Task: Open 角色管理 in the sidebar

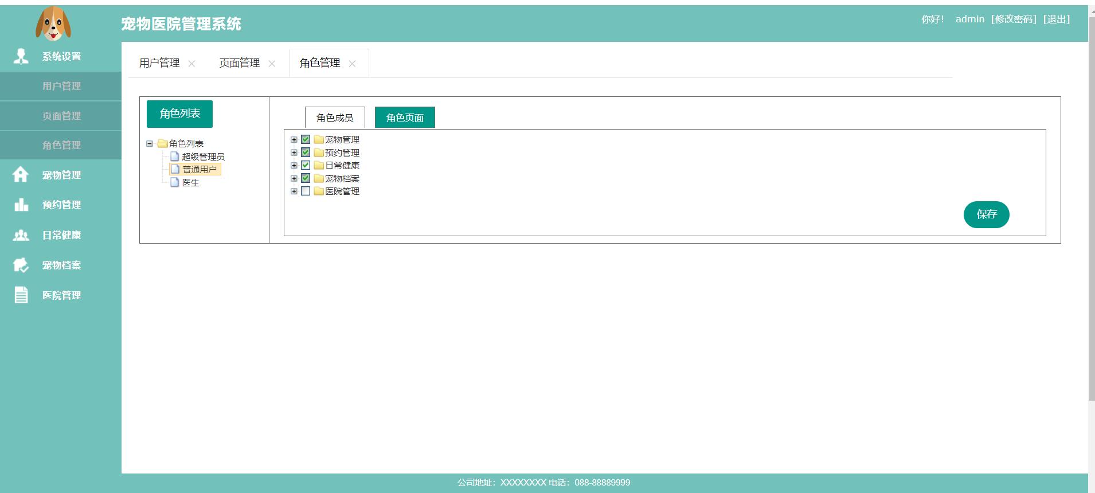Action: pos(61,145)
